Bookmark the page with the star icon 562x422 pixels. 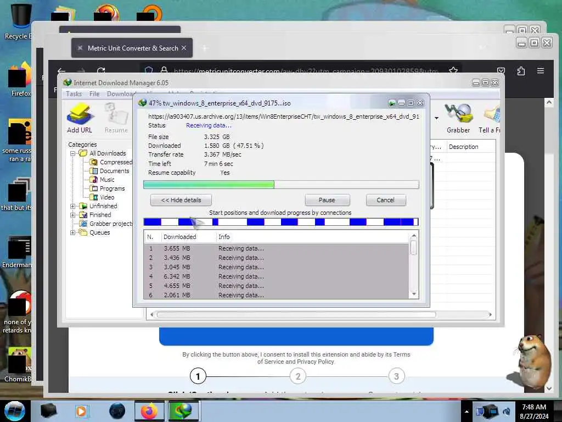point(453,70)
